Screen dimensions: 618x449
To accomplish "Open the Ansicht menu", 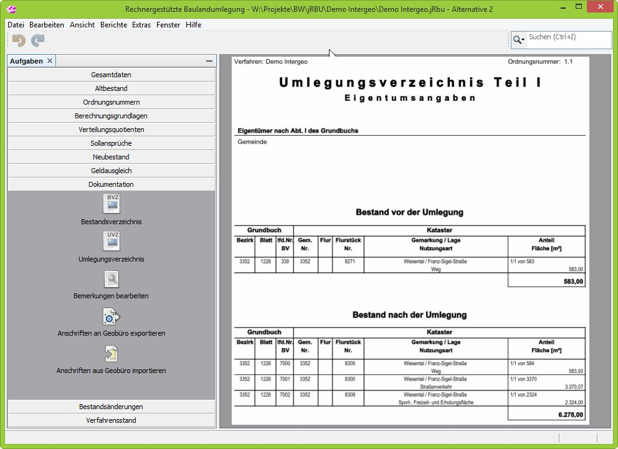I will pos(82,24).
